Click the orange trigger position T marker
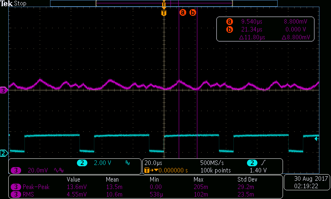Screen dimensions: 331x199 click(164, 13)
